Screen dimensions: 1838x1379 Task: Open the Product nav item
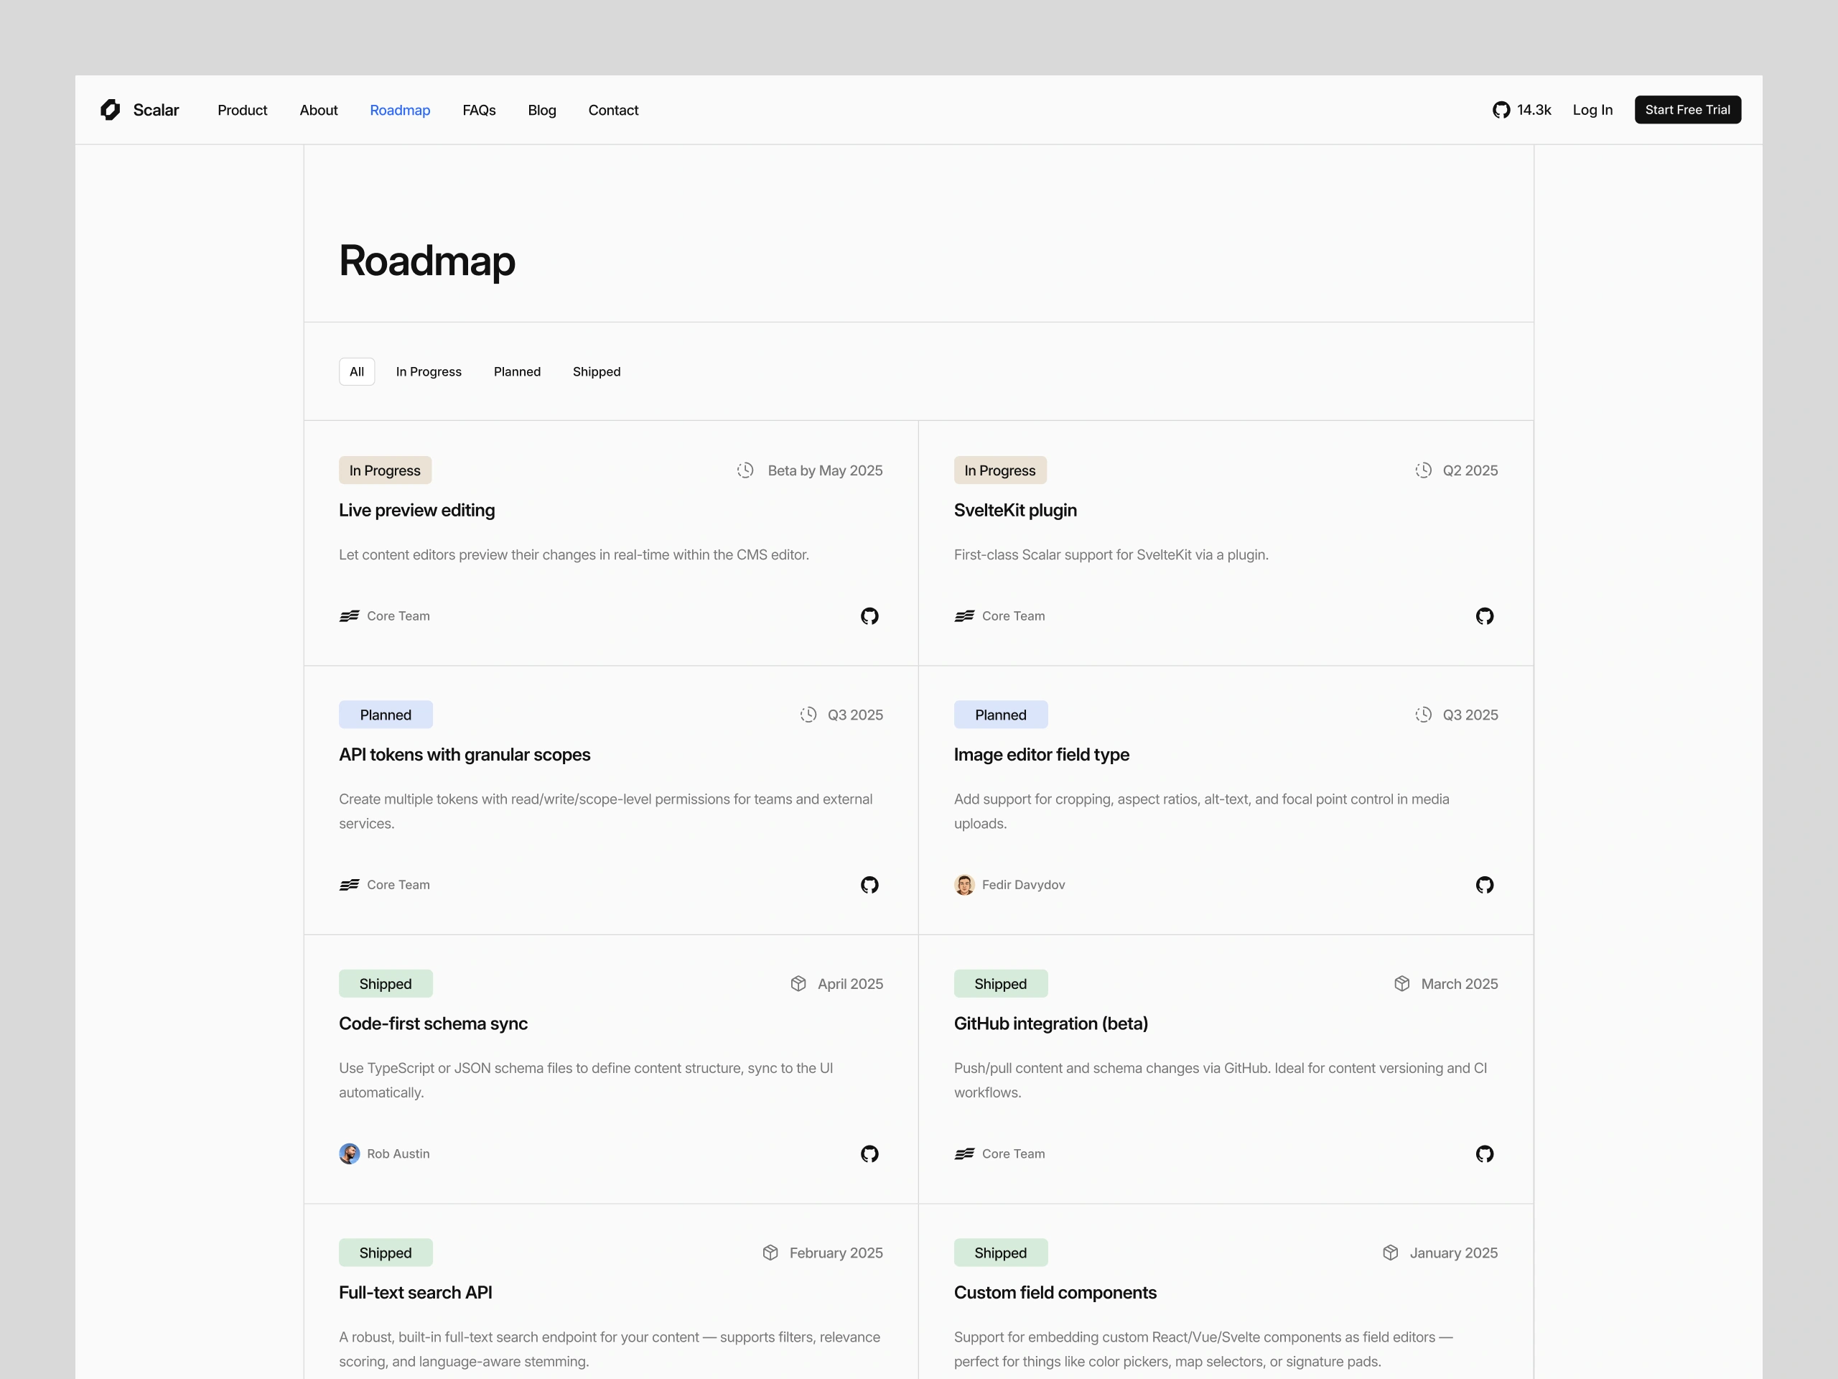pos(242,110)
